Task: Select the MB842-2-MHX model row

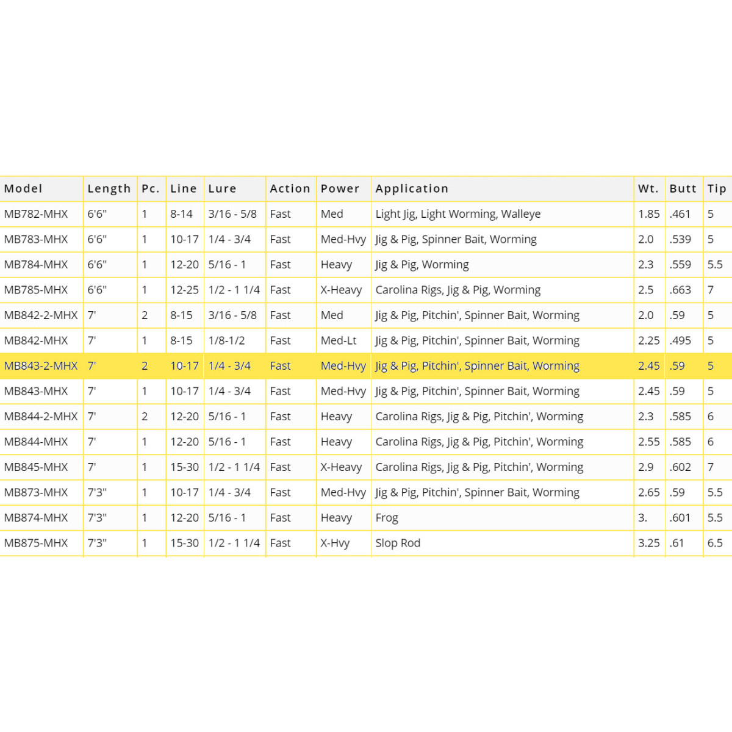Action: coord(41,315)
